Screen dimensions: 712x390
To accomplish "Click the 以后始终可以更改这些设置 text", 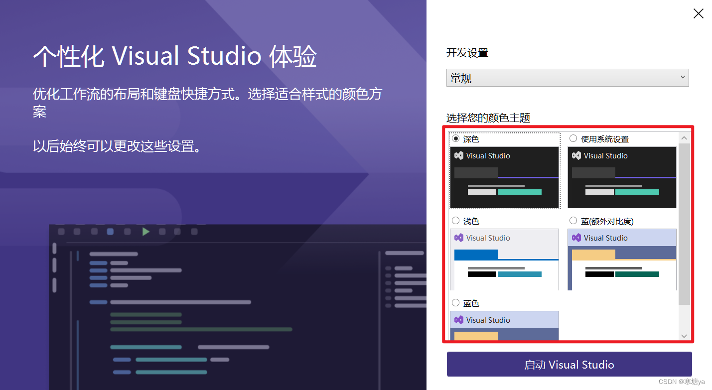I will coord(117,146).
